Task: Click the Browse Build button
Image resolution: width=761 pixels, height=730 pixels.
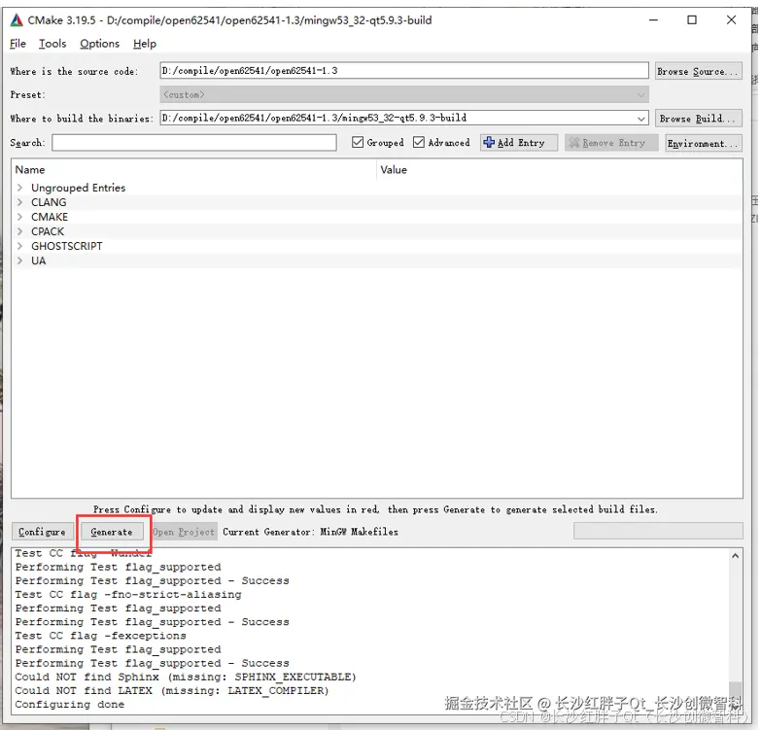Action: 699,119
